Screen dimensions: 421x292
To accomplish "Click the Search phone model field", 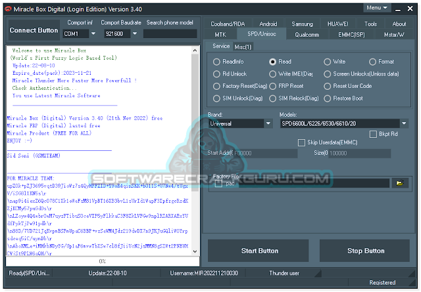I will click(170, 33).
